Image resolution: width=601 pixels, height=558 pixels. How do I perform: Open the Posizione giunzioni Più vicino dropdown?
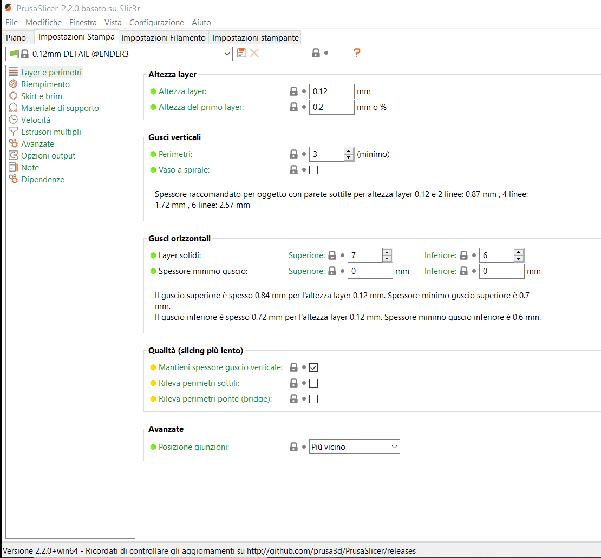click(x=355, y=447)
